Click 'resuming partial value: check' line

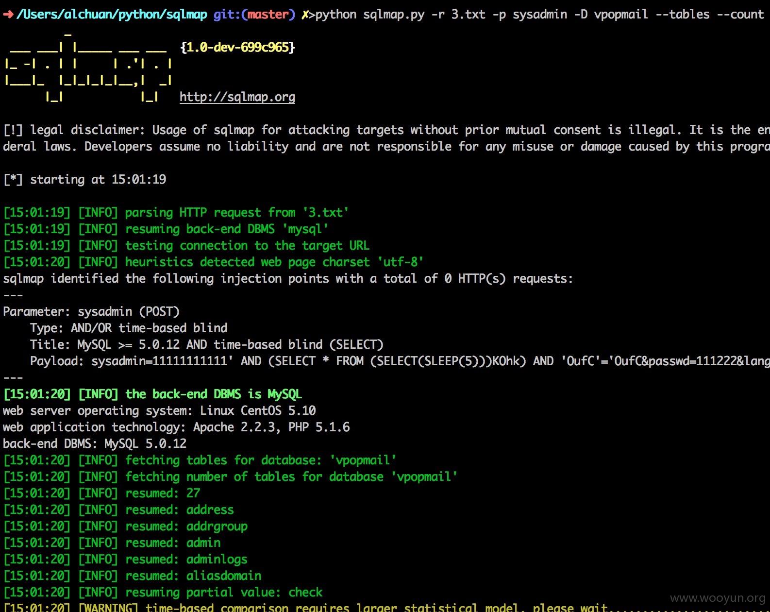tap(163, 593)
